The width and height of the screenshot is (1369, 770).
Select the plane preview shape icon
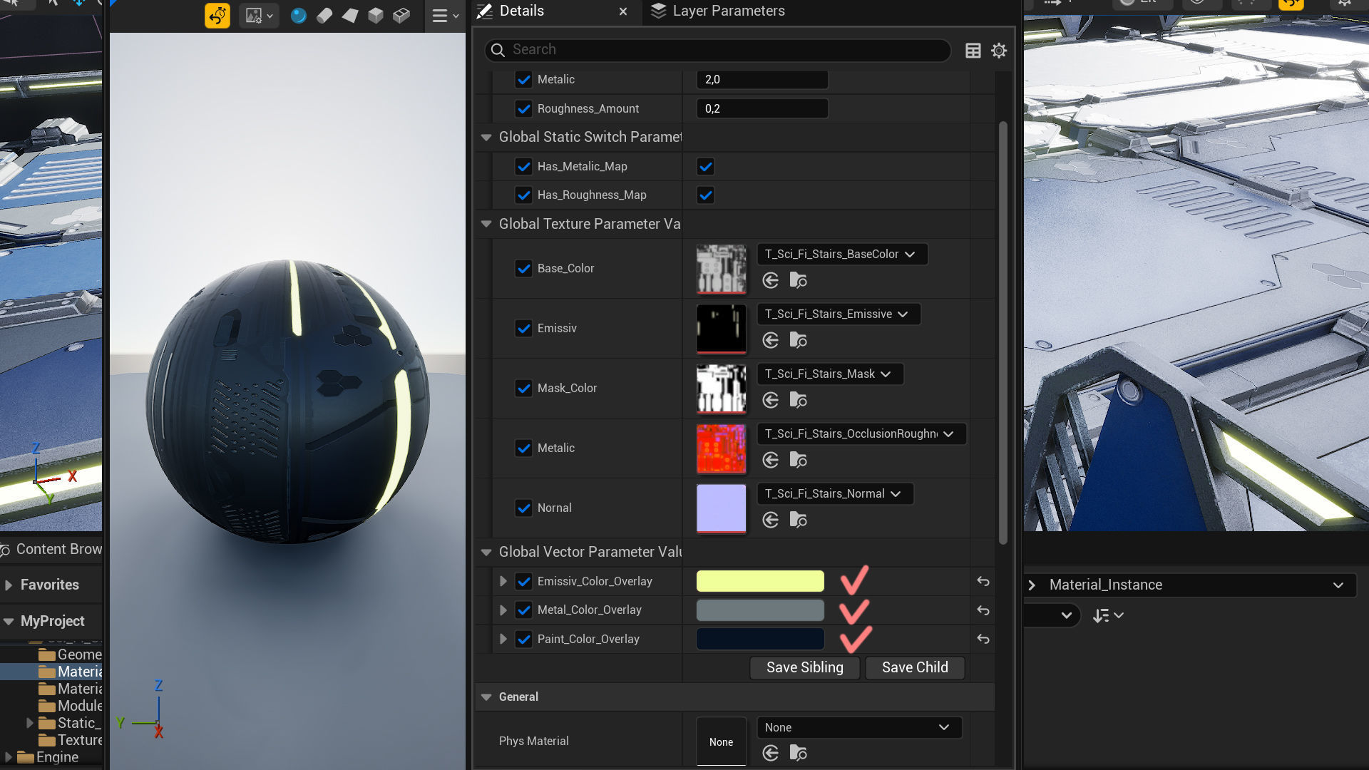(x=350, y=15)
